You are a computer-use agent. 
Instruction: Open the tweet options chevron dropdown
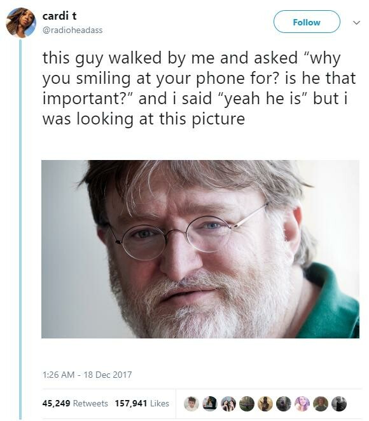(356, 23)
